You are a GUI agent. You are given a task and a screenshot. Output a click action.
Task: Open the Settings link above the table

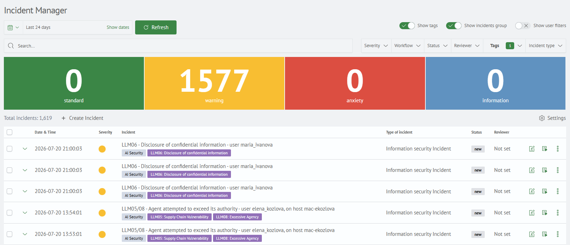pos(552,118)
